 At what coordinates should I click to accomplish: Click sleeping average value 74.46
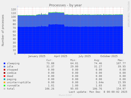(x=98, y=63)
